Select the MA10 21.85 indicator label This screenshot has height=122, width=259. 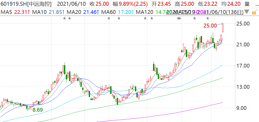(48, 12)
